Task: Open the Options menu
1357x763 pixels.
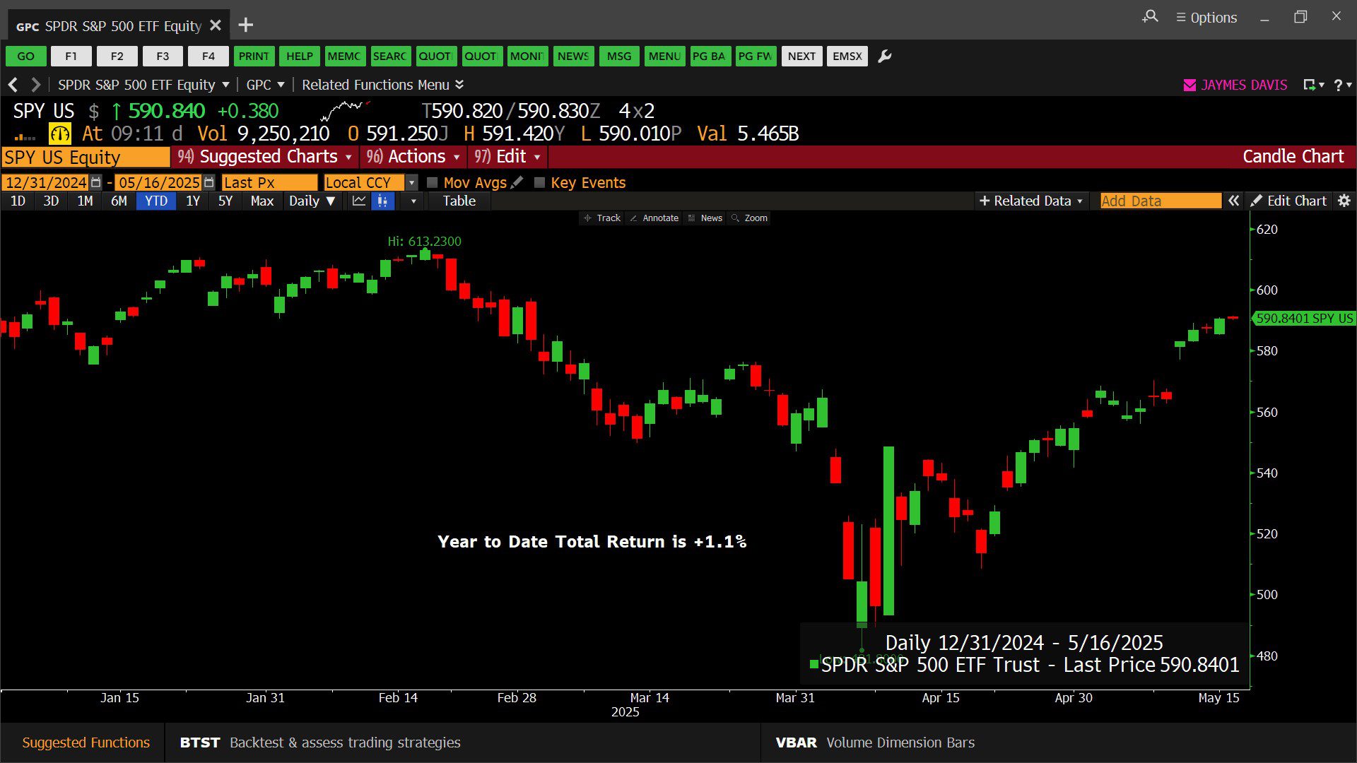Action: click(1206, 17)
